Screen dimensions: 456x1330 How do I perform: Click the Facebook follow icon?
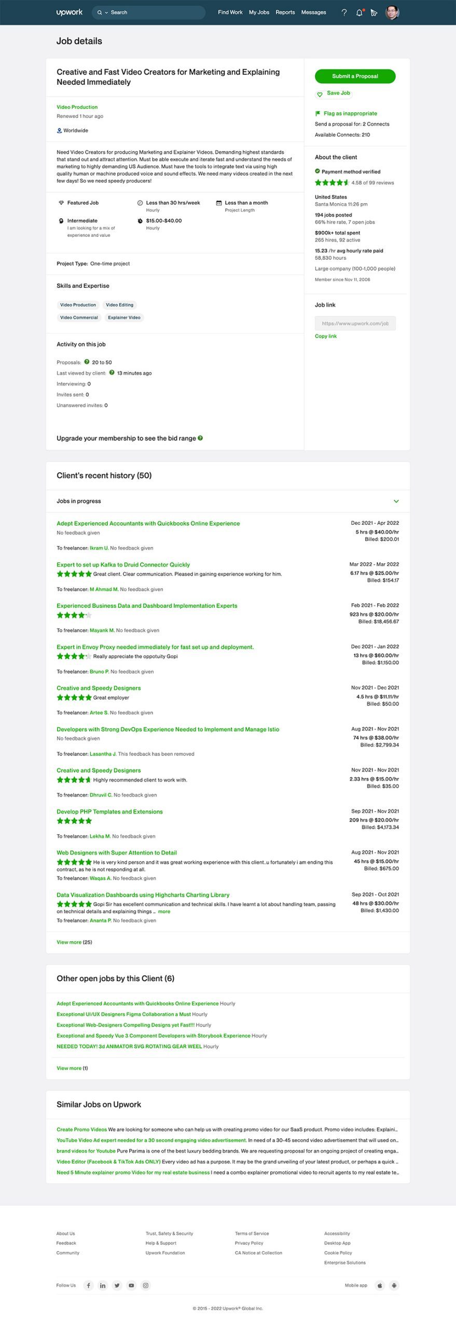point(89,1285)
